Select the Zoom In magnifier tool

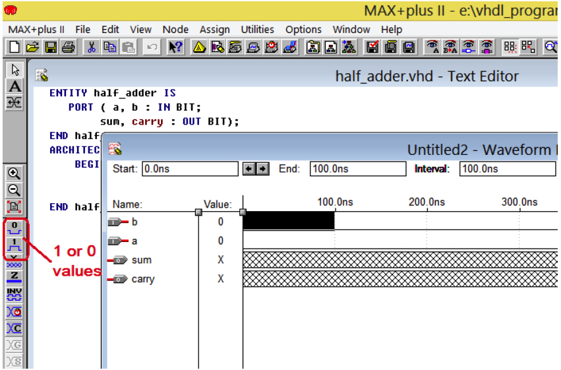click(15, 173)
